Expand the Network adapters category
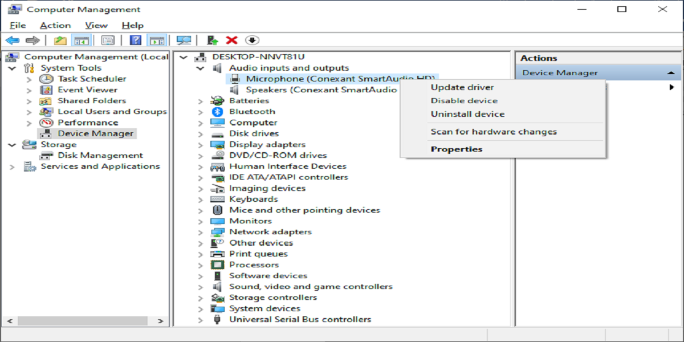684x342 pixels. coord(200,233)
